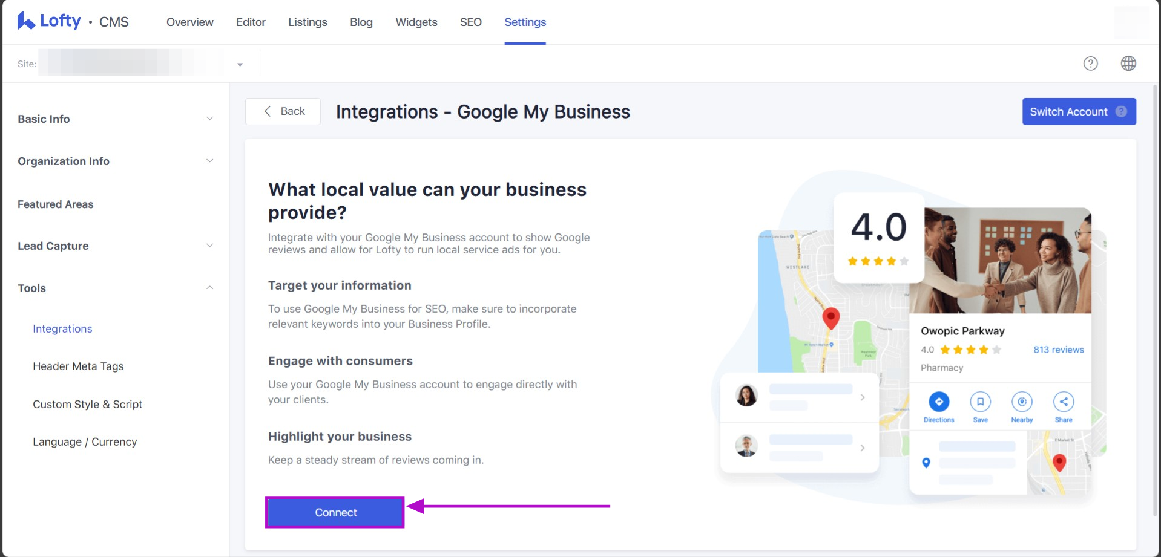
Task: Open Header Meta Tags in sidebar
Action: point(78,366)
